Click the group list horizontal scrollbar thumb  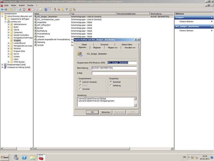tap(83, 149)
